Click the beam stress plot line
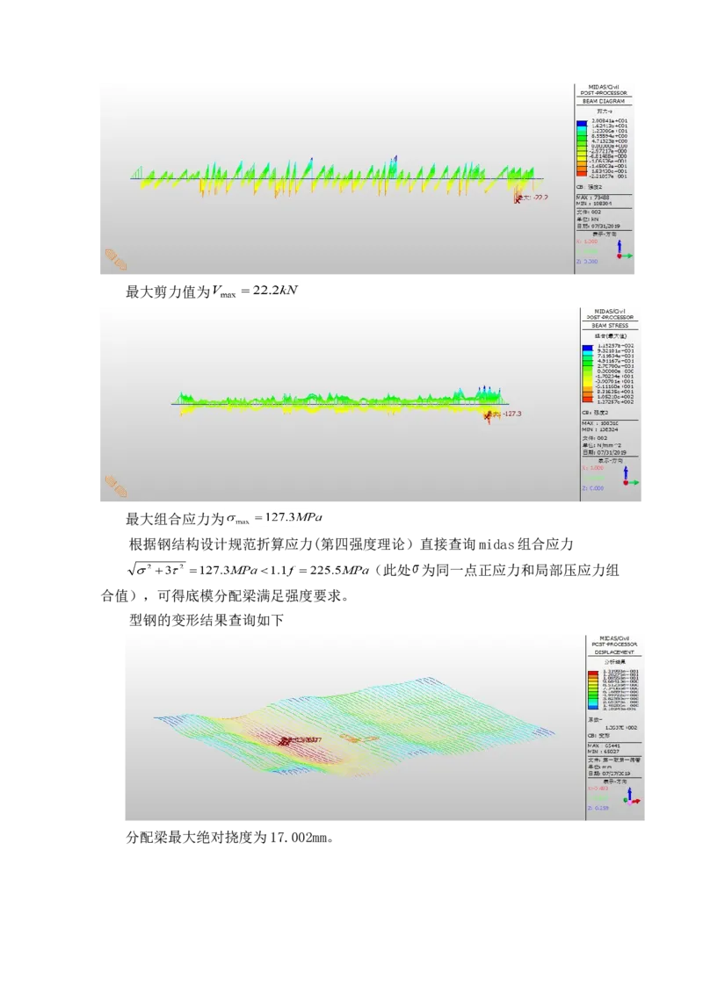 click(334, 404)
